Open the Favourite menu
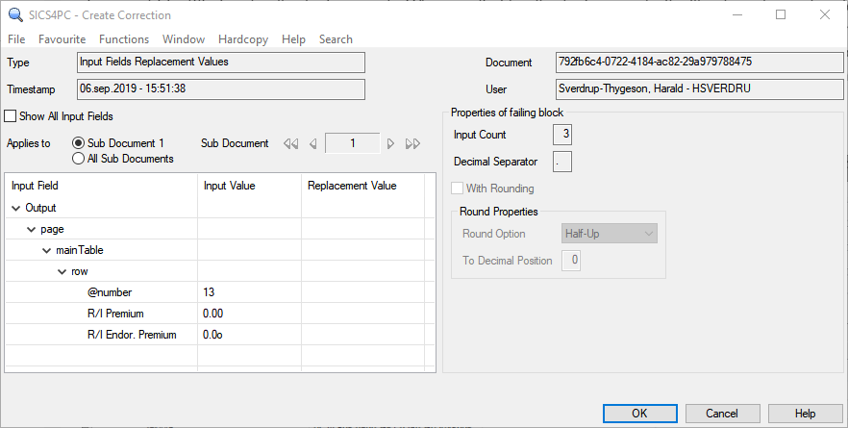 pyautogui.click(x=62, y=39)
